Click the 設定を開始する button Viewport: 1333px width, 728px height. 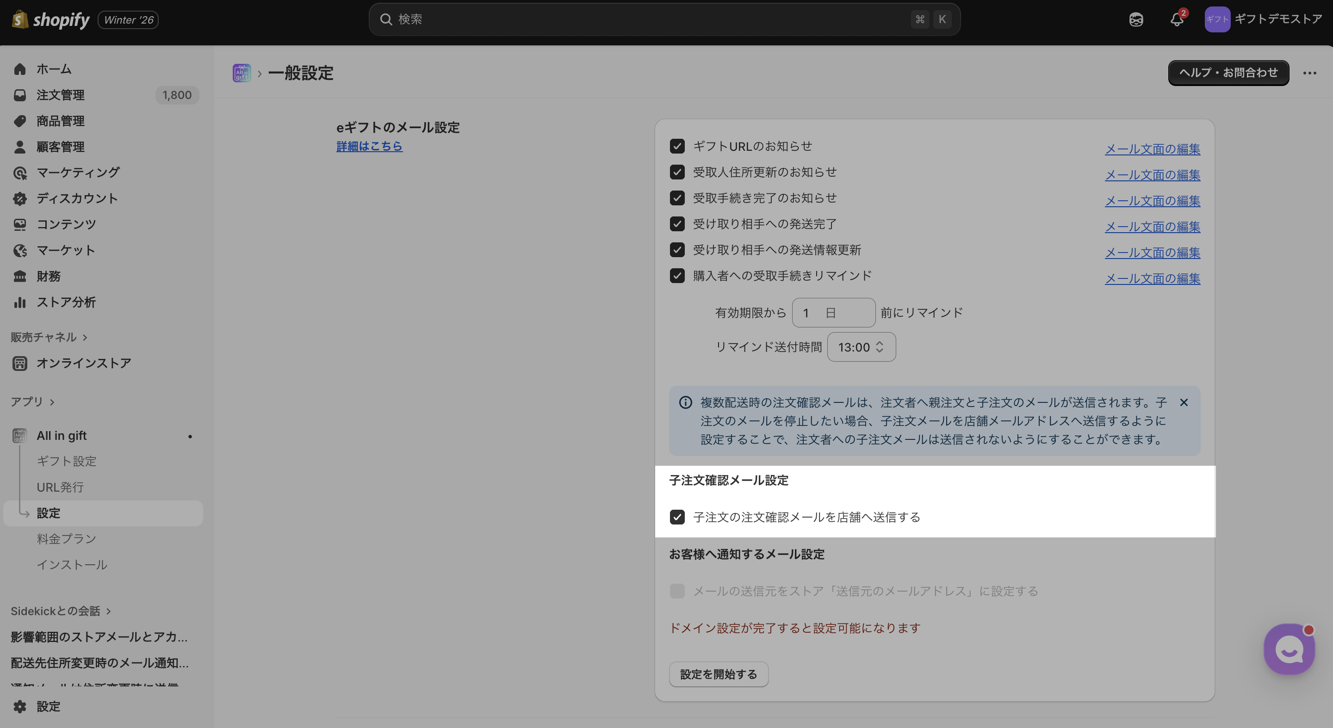[718, 674]
